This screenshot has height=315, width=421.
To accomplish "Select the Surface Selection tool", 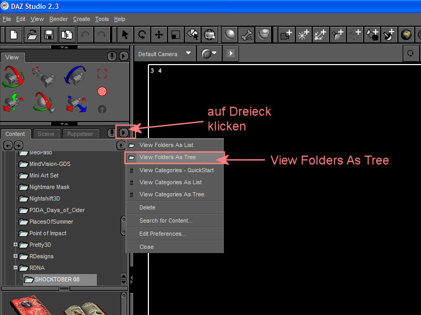I will pos(193,35).
